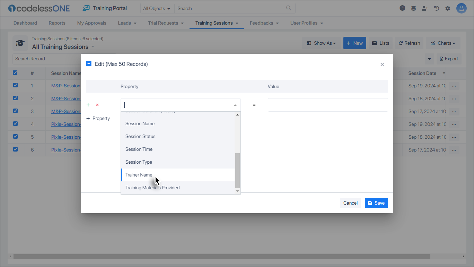Click the user profile avatar
Image resolution: width=474 pixels, height=267 pixels.
[x=461, y=8]
